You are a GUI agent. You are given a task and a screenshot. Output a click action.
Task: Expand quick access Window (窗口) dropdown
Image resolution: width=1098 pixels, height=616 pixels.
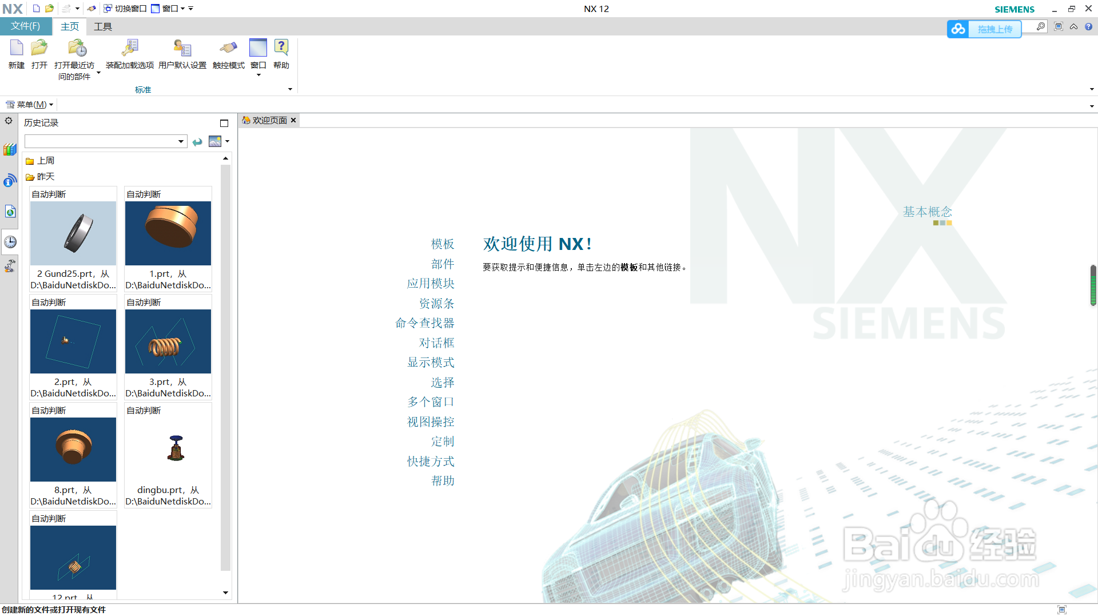[182, 9]
